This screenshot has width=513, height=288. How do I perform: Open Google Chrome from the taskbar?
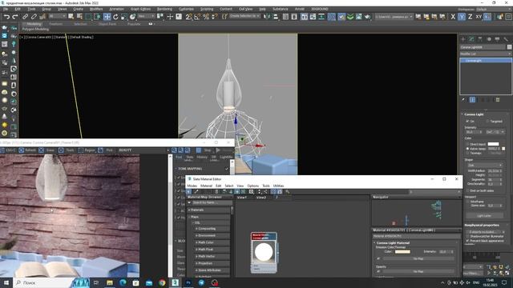pos(162,282)
